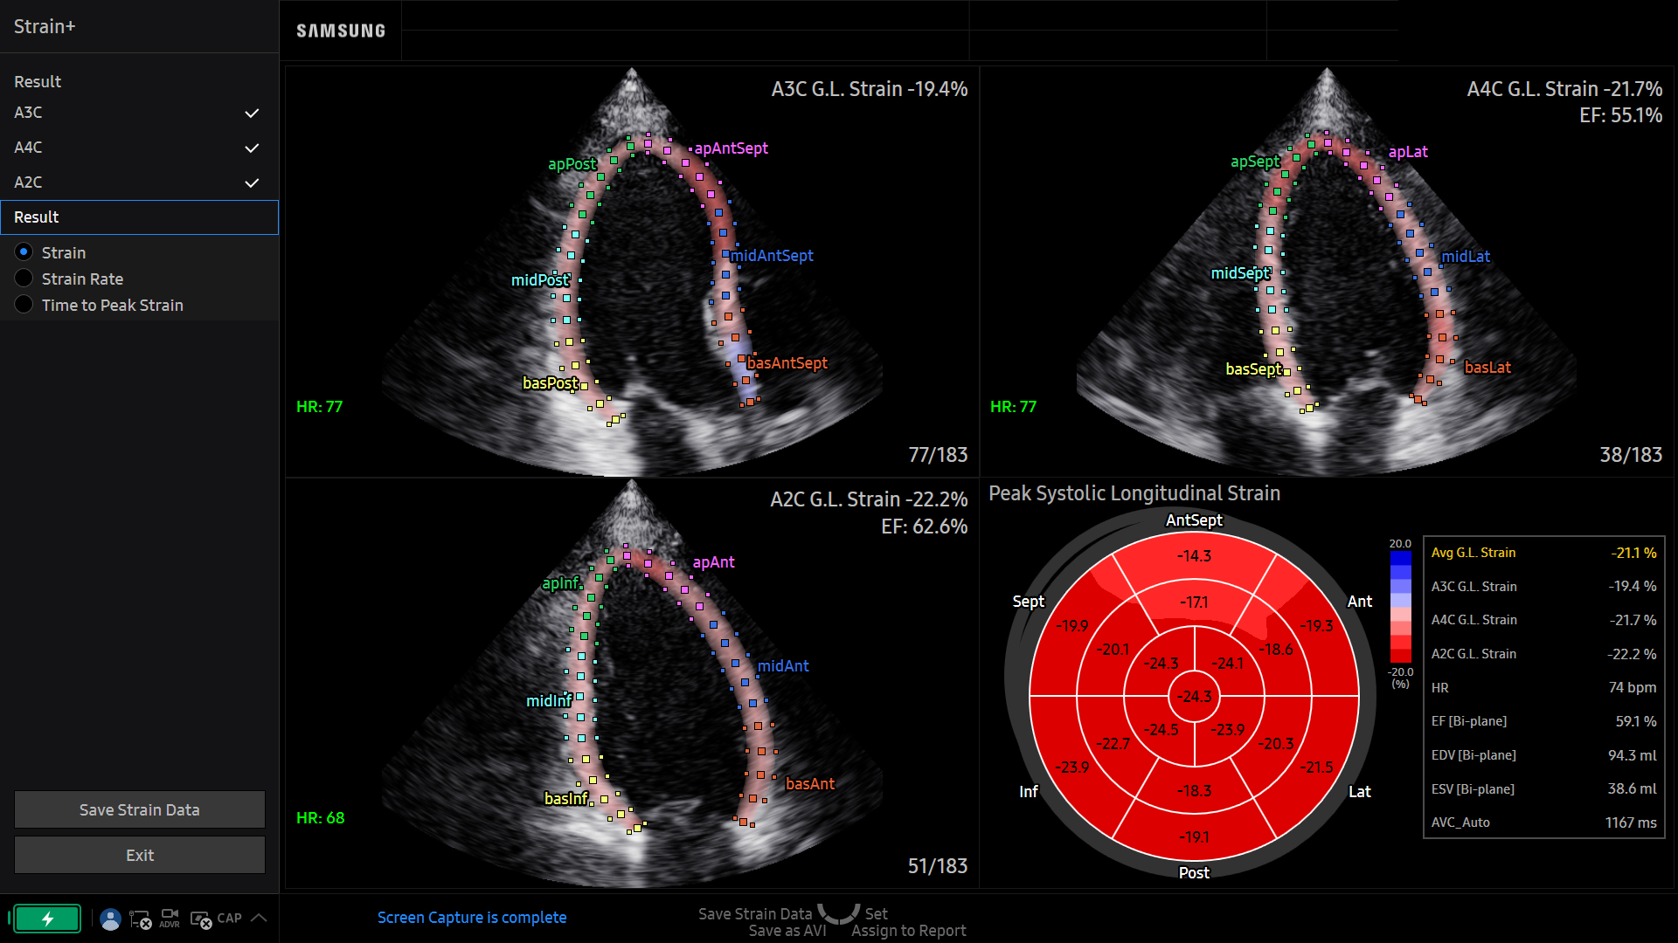Click the A2C echo image panel
The width and height of the screenshot is (1678, 943).
pyautogui.click(x=632, y=683)
